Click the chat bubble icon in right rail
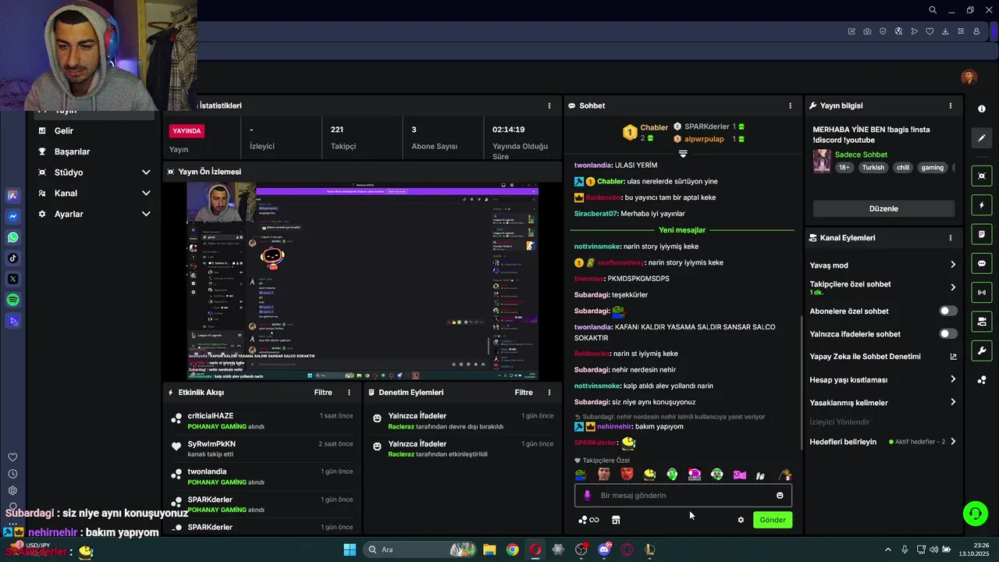 (x=982, y=264)
